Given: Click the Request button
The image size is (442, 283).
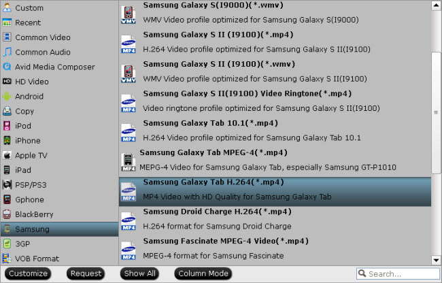Looking at the screenshot, I should pos(86,273).
